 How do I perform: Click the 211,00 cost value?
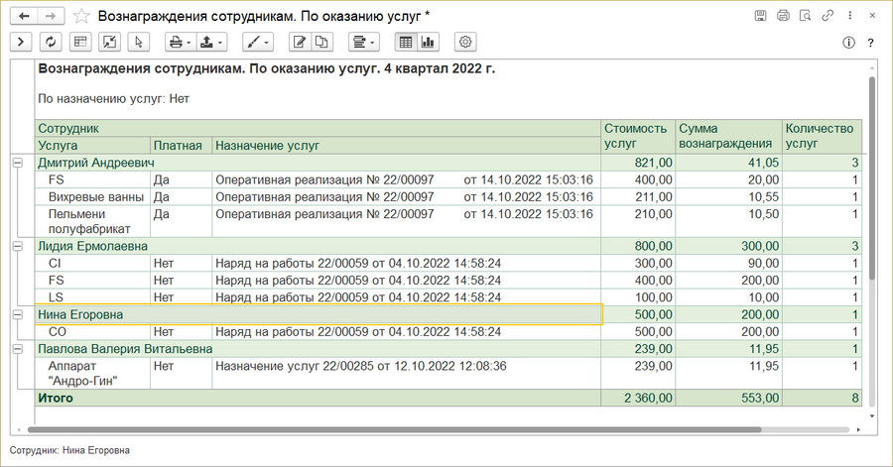(x=653, y=196)
